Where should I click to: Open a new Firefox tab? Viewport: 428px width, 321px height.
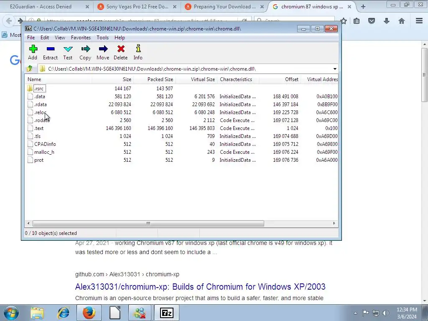(363, 7)
